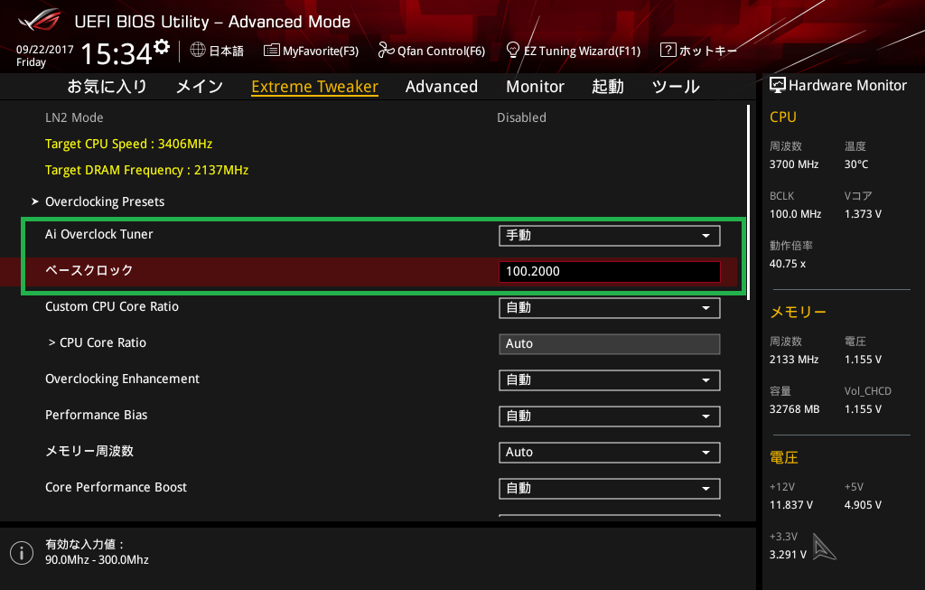925x590 pixels.
Task: Select the Custom CPU Core Ratio label
Action: pos(112,307)
